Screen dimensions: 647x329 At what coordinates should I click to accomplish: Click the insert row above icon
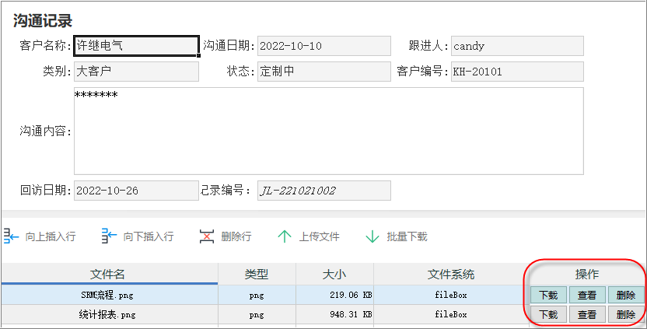[12, 236]
